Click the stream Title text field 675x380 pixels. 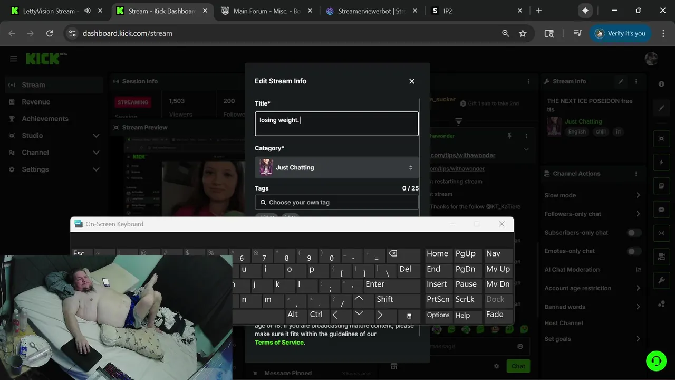336,123
